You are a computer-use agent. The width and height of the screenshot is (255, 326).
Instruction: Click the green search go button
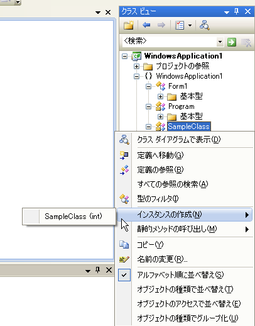click(x=232, y=42)
